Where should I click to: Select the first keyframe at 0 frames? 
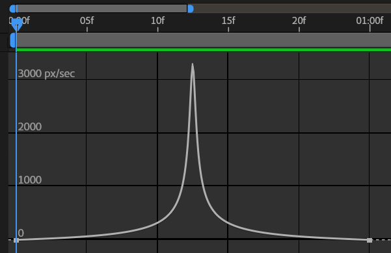click(x=16, y=240)
